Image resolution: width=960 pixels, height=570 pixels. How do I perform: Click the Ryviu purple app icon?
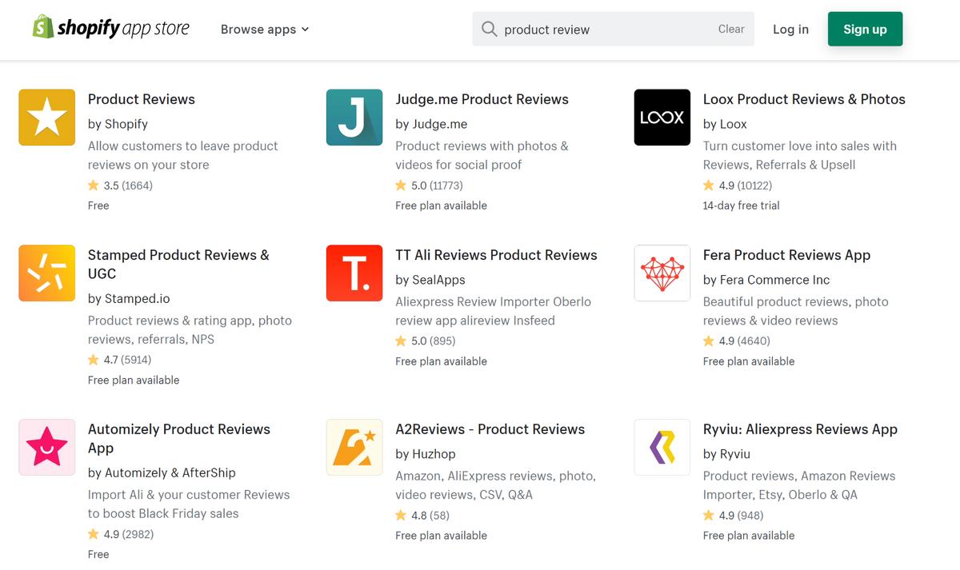click(x=662, y=447)
